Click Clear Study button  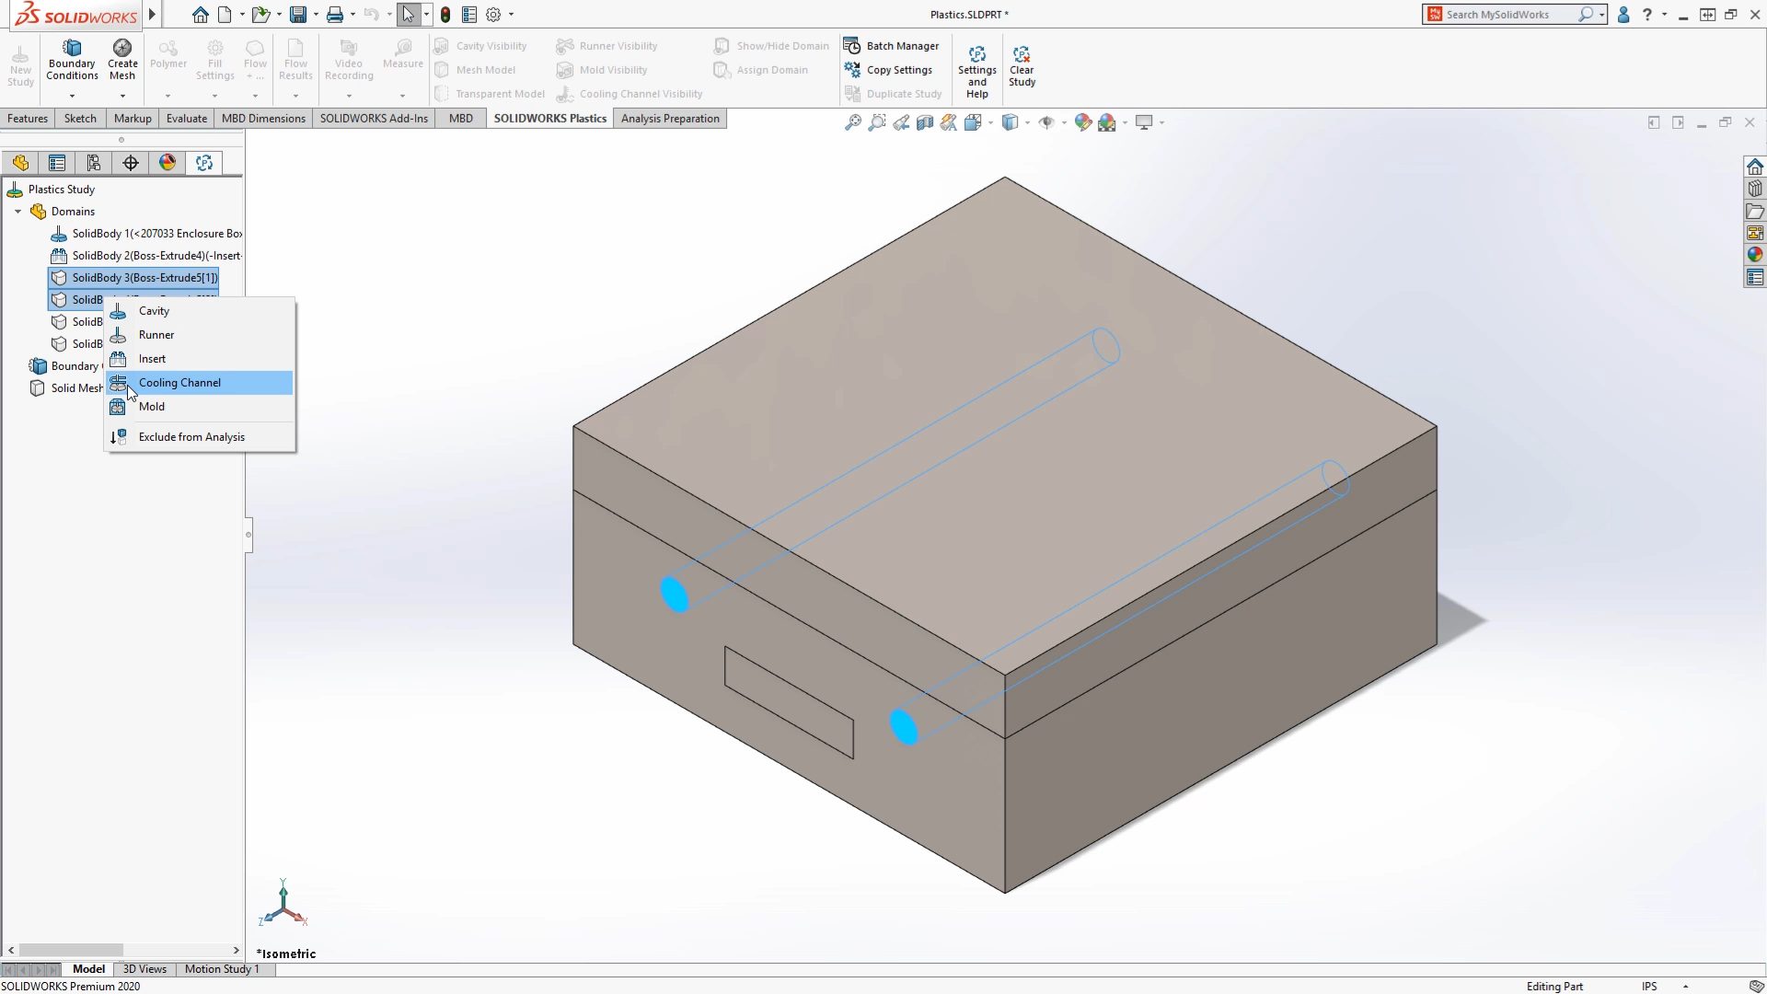tap(1022, 66)
